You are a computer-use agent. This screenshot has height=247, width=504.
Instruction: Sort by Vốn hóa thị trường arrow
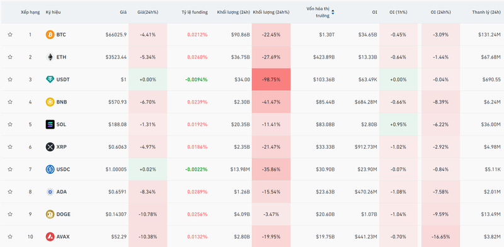(x=333, y=12)
